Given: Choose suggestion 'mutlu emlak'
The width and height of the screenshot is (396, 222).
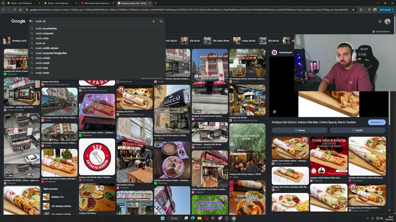Looking at the screenshot, I should click(97, 58).
